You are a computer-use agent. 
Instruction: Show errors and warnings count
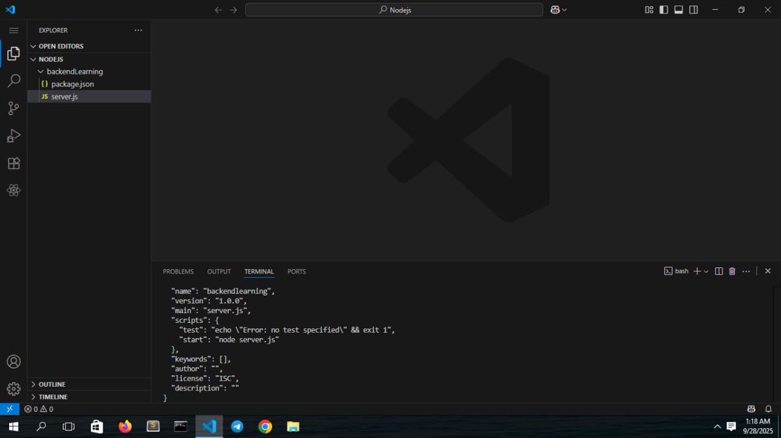pyautogui.click(x=38, y=409)
